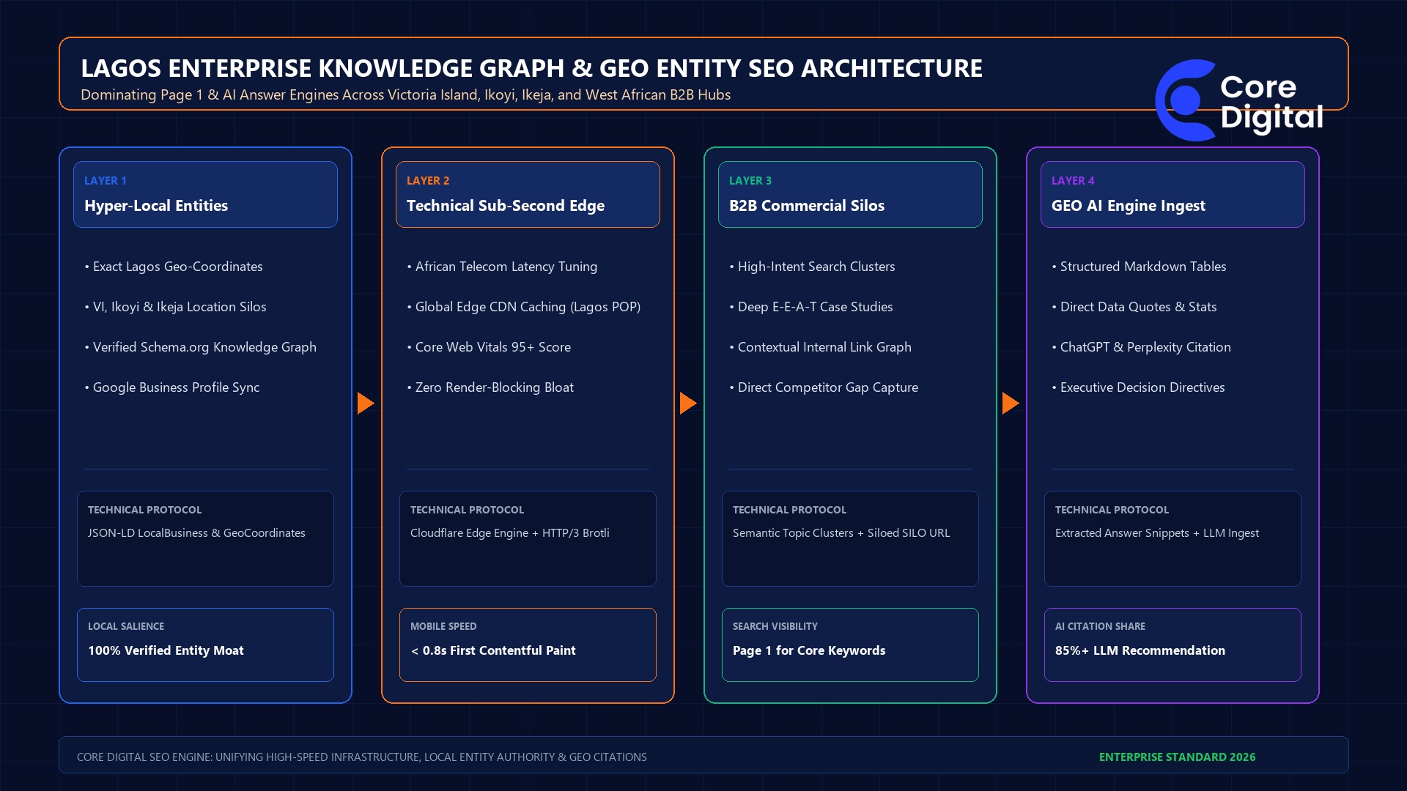Click "Executive Decision Directives" bullet
Screen dimensions: 1407x791
coord(1139,387)
